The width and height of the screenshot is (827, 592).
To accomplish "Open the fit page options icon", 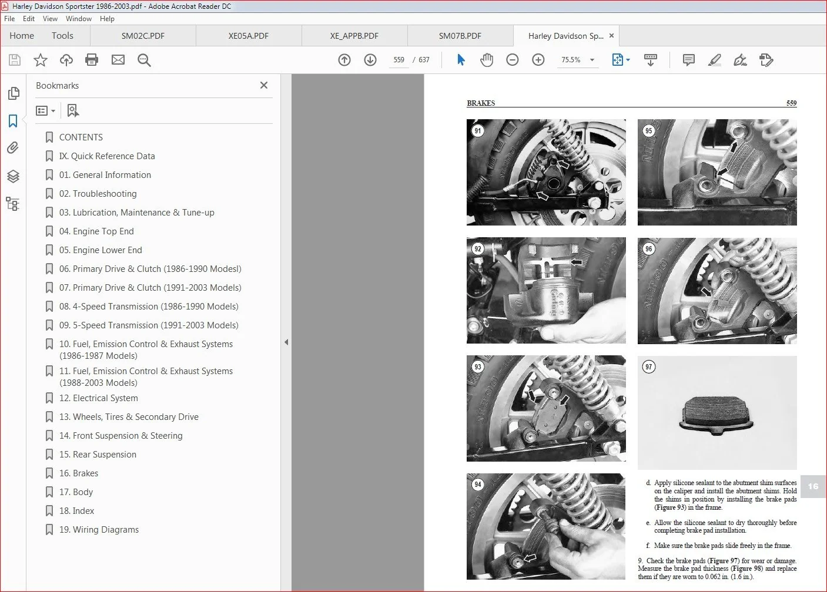I will [621, 60].
